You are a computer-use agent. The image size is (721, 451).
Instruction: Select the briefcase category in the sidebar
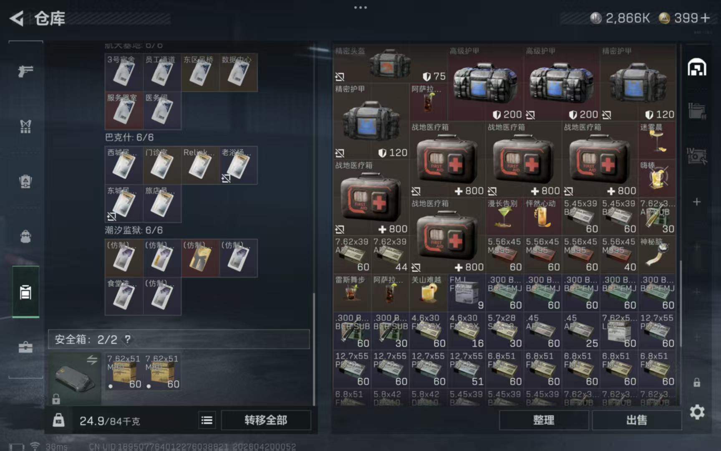tap(25, 347)
